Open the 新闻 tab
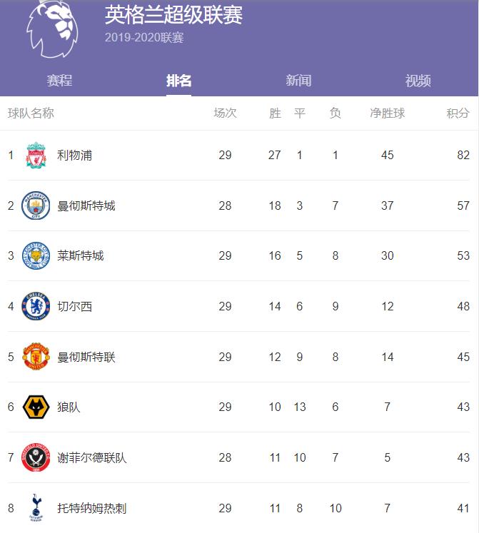 click(298, 81)
